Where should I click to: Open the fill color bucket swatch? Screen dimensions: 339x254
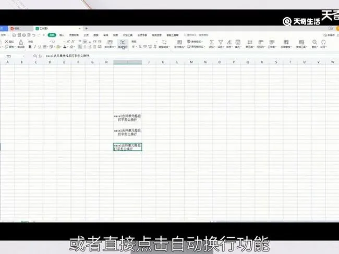(x=58, y=47)
